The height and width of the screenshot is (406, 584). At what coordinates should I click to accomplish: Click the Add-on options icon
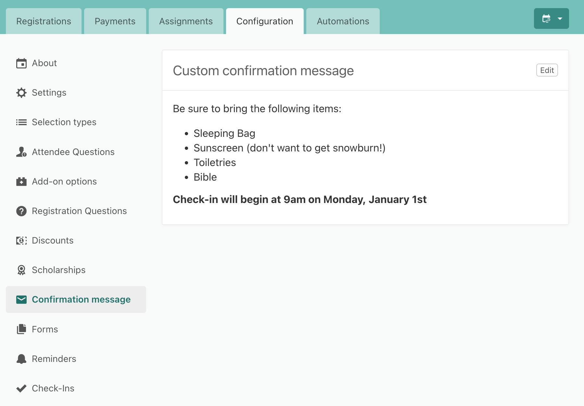click(21, 182)
